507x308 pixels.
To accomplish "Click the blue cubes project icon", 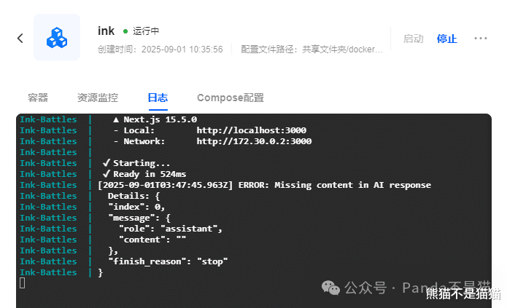I will pyautogui.click(x=56, y=38).
